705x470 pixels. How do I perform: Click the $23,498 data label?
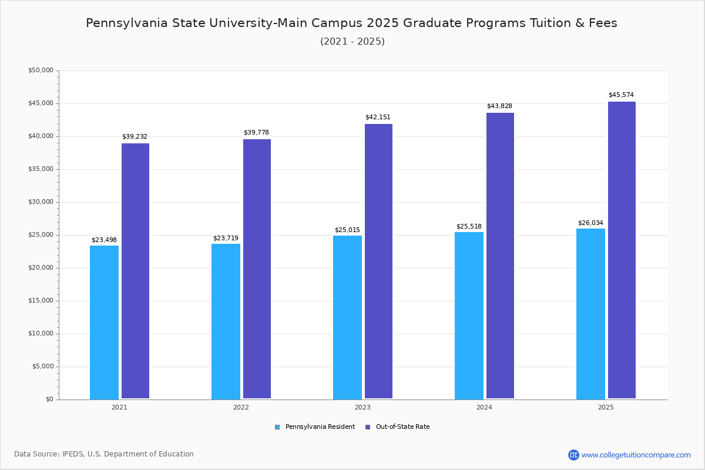(104, 240)
